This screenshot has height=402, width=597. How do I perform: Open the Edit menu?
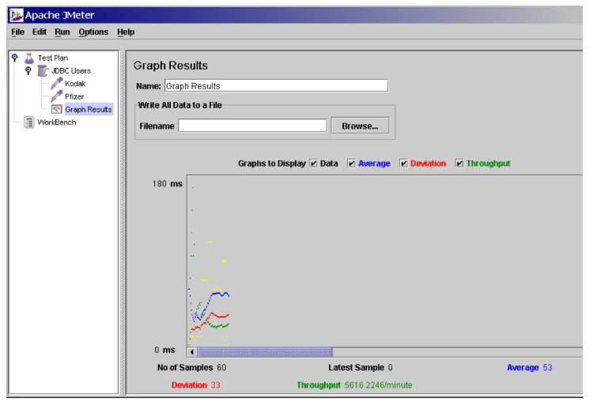[x=40, y=32]
